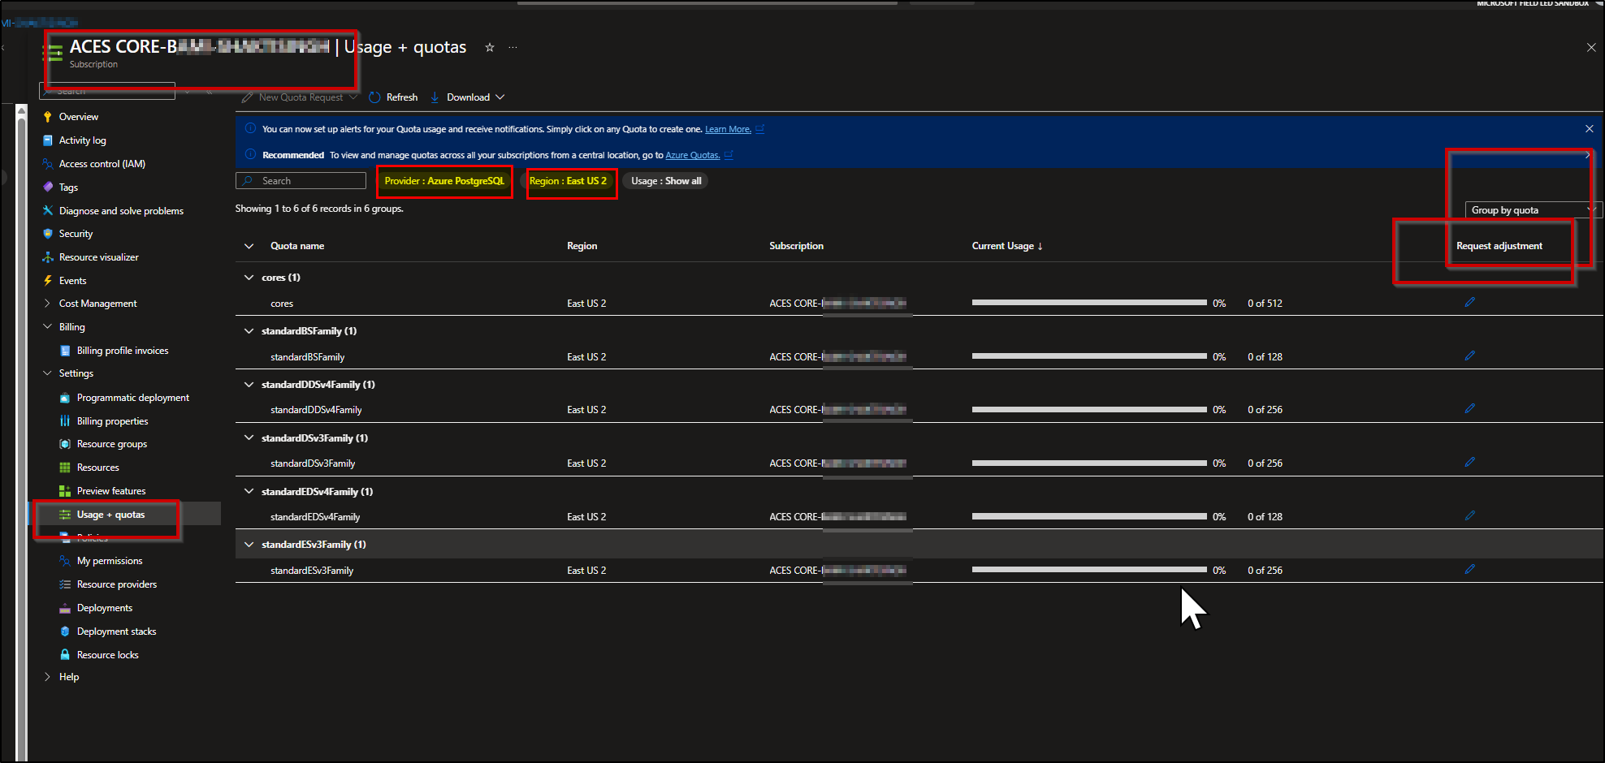
Task: Open the Preview features icon
Action: coord(65,491)
